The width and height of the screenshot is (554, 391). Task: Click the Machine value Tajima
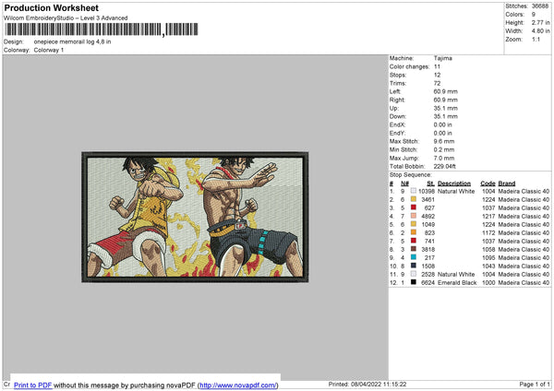(x=442, y=58)
